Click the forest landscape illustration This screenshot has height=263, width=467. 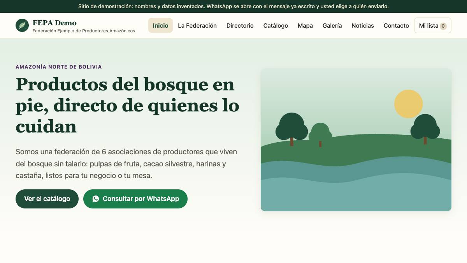[x=356, y=140]
